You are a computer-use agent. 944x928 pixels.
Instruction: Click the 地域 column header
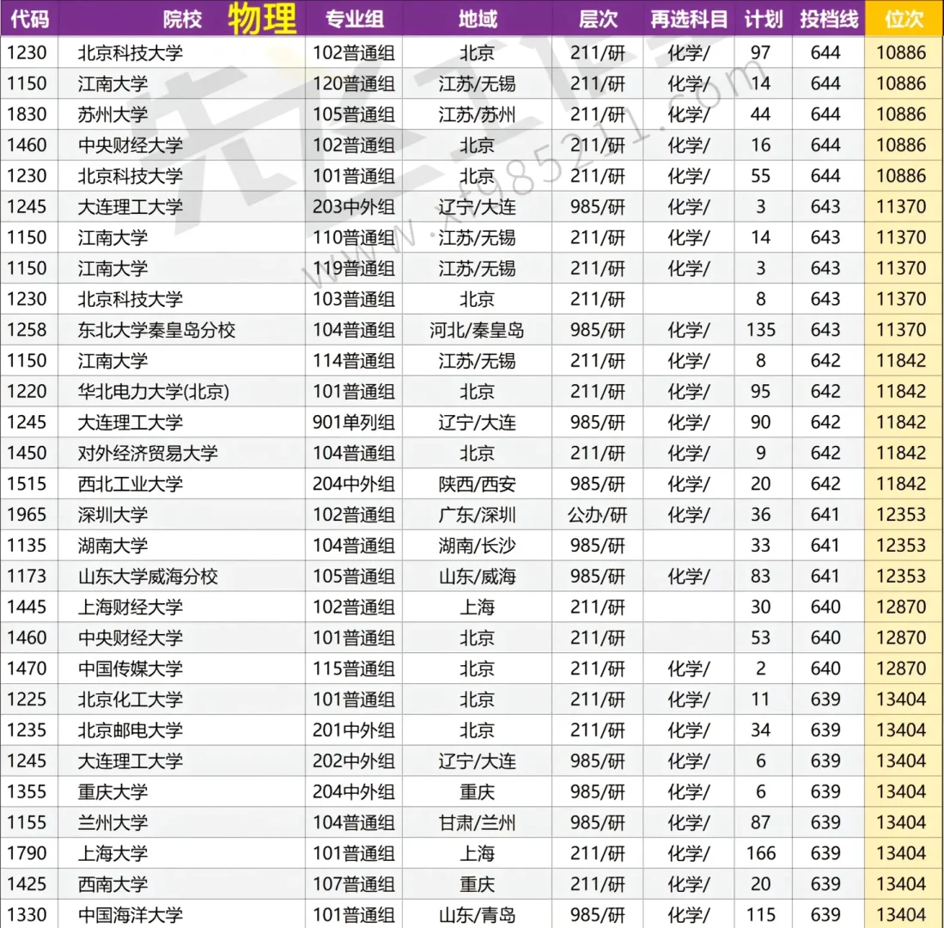point(478,17)
